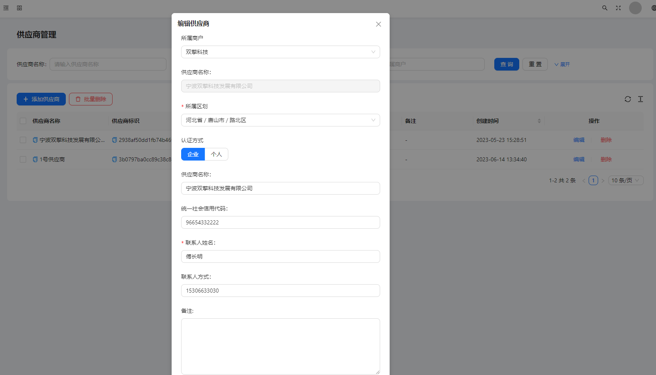This screenshot has width=656, height=375.
Task: Focus the editable 供应商名称 field in dialog
Action: (281, 188)
